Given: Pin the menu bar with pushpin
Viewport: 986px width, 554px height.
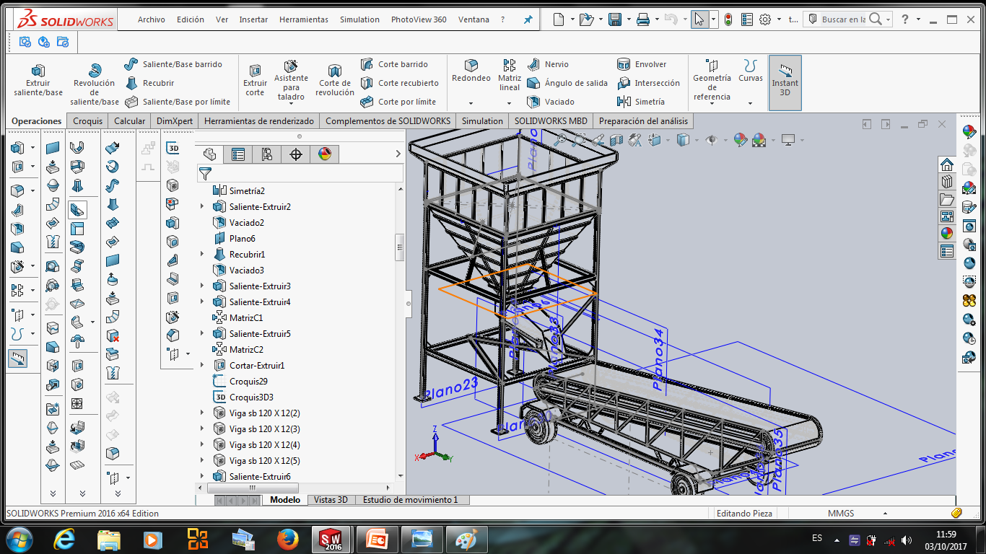Looking at the screenshot, I should pyautogui.click(x=528, y=19).
